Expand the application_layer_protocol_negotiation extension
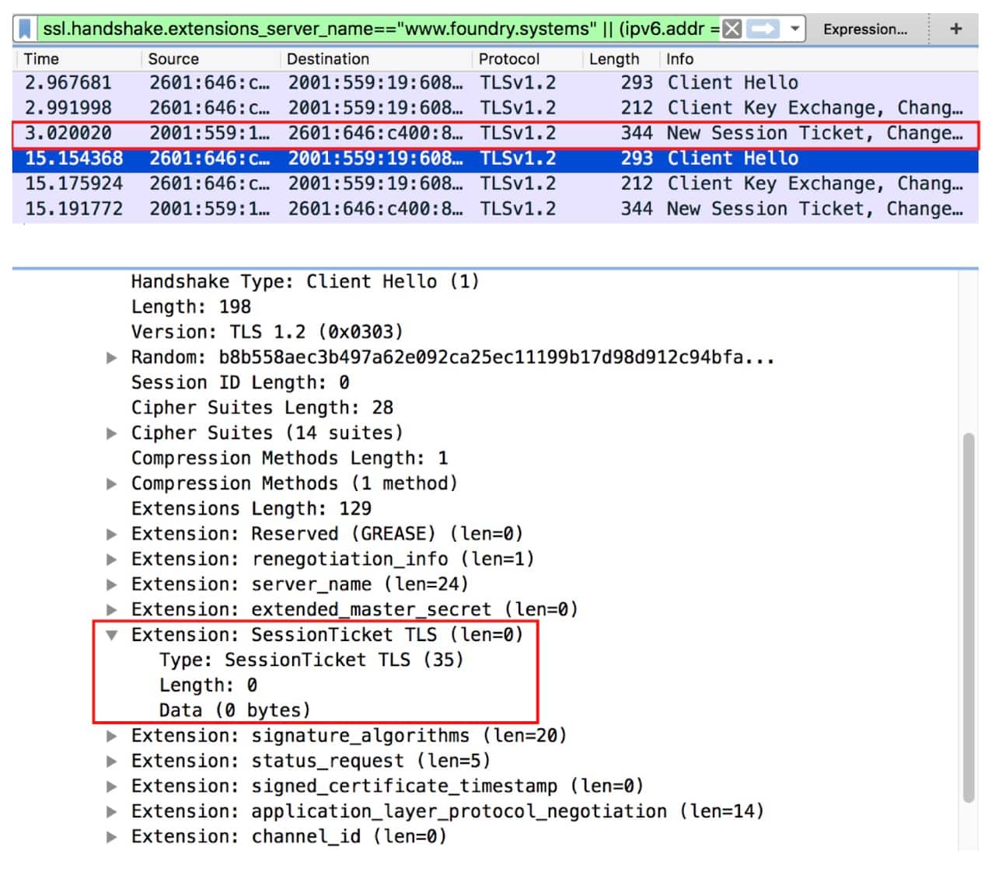 (x=112, y=811)
